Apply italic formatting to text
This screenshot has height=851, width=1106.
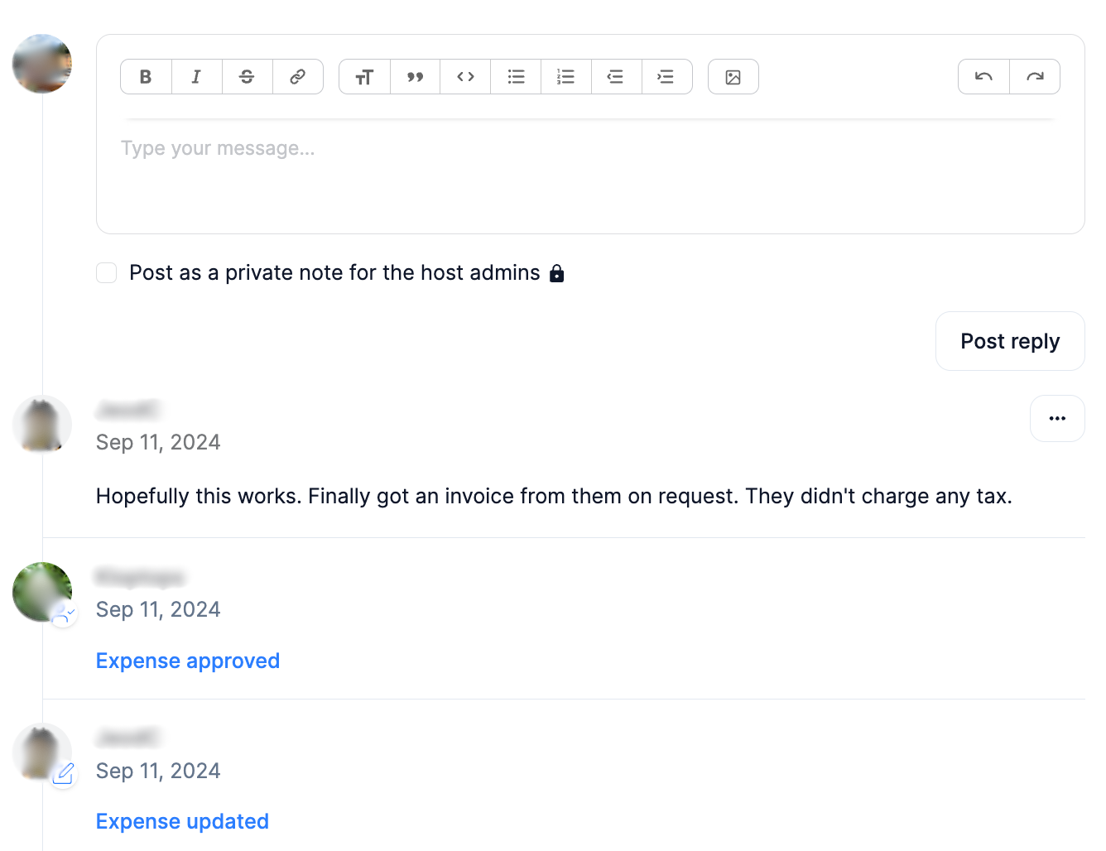click(x=196, y=77)
